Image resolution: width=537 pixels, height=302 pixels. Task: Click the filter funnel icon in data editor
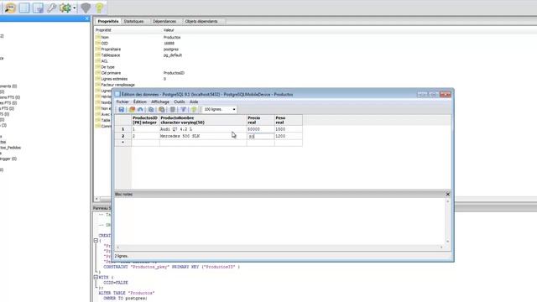[184, 110]
